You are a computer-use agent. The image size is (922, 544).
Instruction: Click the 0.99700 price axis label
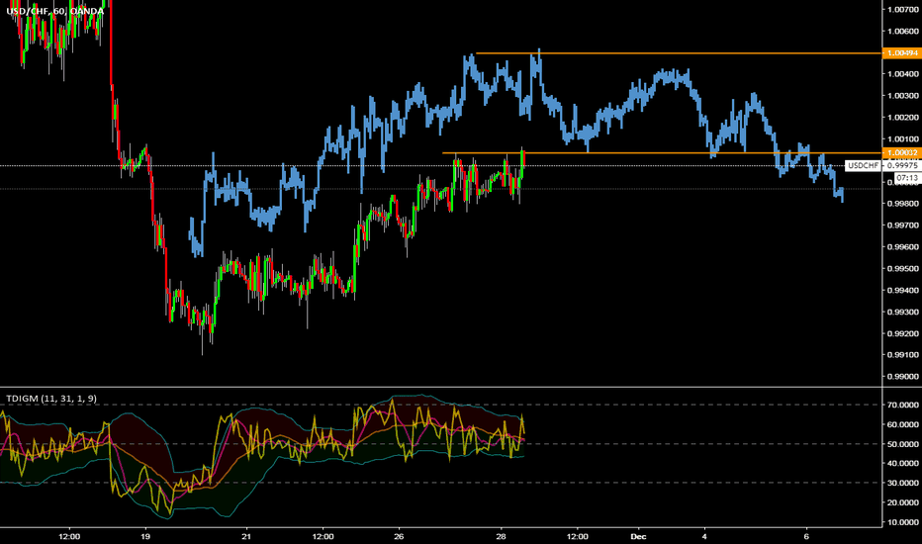click(903, 226)
